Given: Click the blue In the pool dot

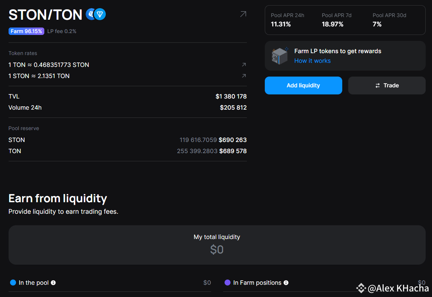Looking at the screenshot, I should (13, 283).
